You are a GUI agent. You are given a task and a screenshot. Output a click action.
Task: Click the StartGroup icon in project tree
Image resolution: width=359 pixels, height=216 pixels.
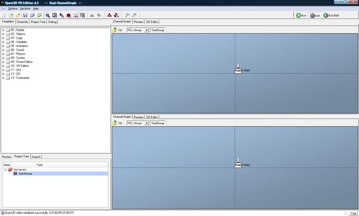[x=16, y=174]
